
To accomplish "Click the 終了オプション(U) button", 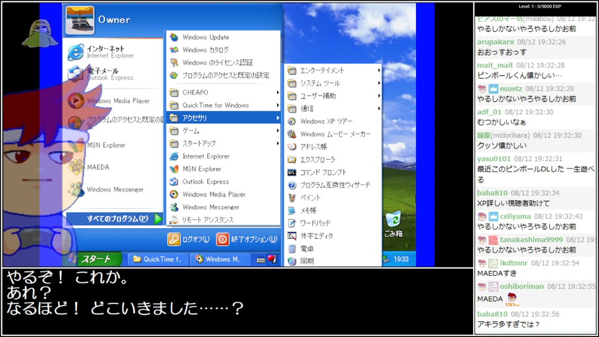I will pyautogui.click(x=247, y=239).
